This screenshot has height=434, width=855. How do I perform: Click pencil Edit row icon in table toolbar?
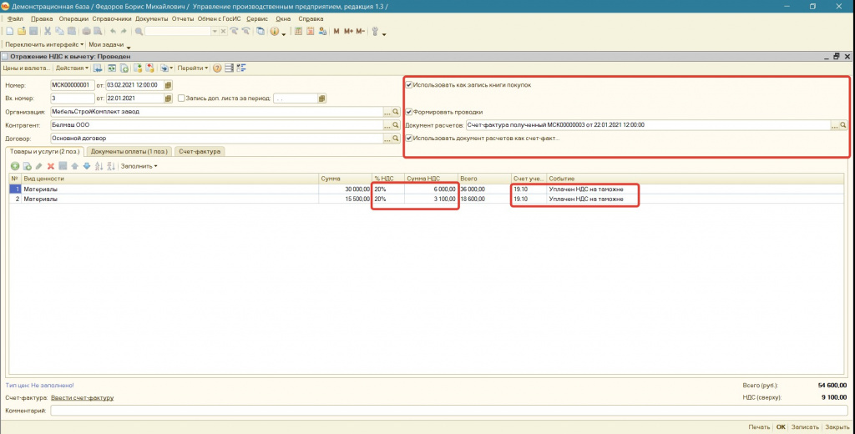pos(38,166)
